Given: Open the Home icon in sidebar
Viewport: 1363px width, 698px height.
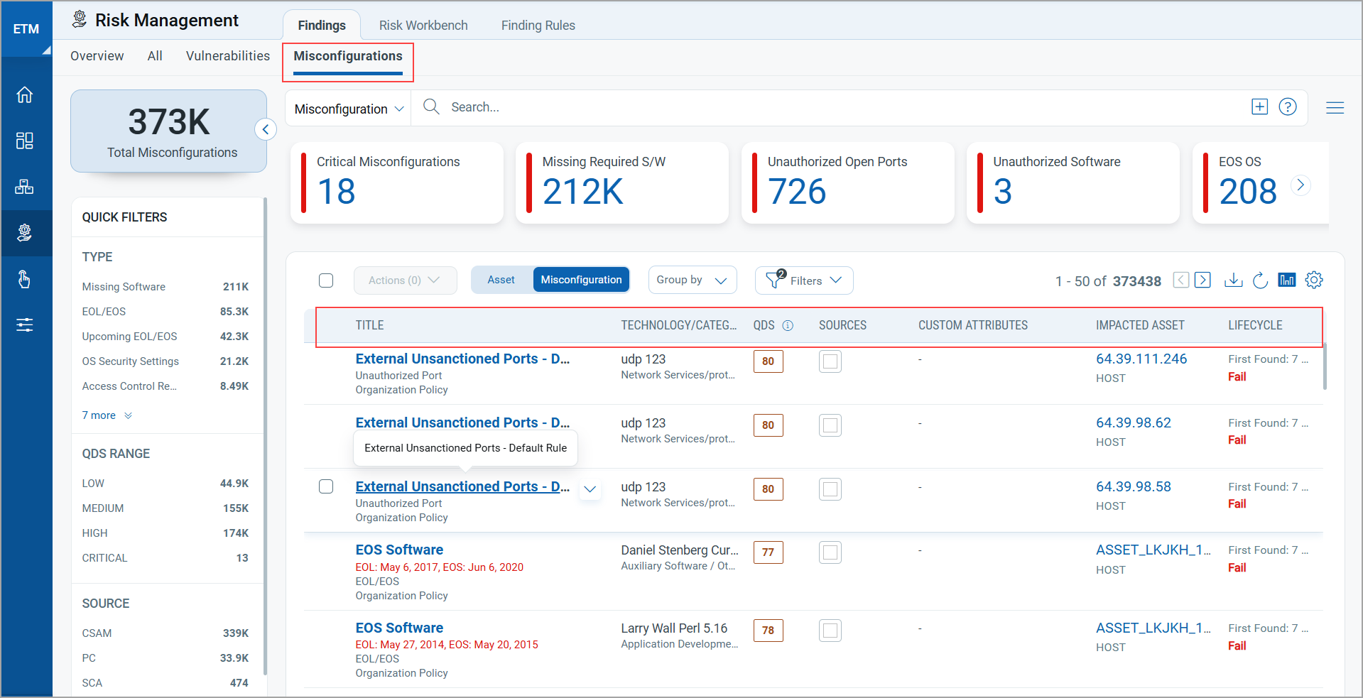Looking at the screenshot, I should click(25, 95).
